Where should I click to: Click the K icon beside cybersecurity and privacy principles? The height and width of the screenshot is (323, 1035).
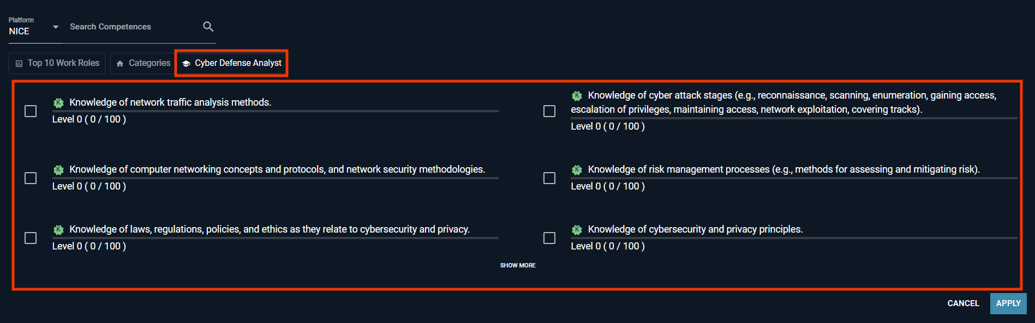pos(577,229)
